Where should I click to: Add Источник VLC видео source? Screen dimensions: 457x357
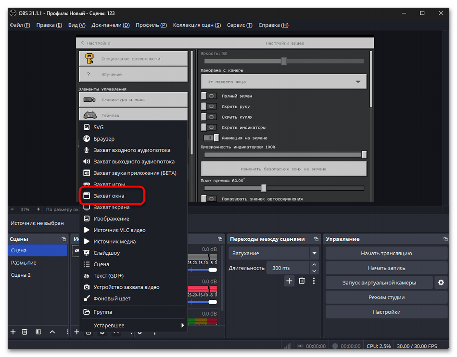coord(133,230)
